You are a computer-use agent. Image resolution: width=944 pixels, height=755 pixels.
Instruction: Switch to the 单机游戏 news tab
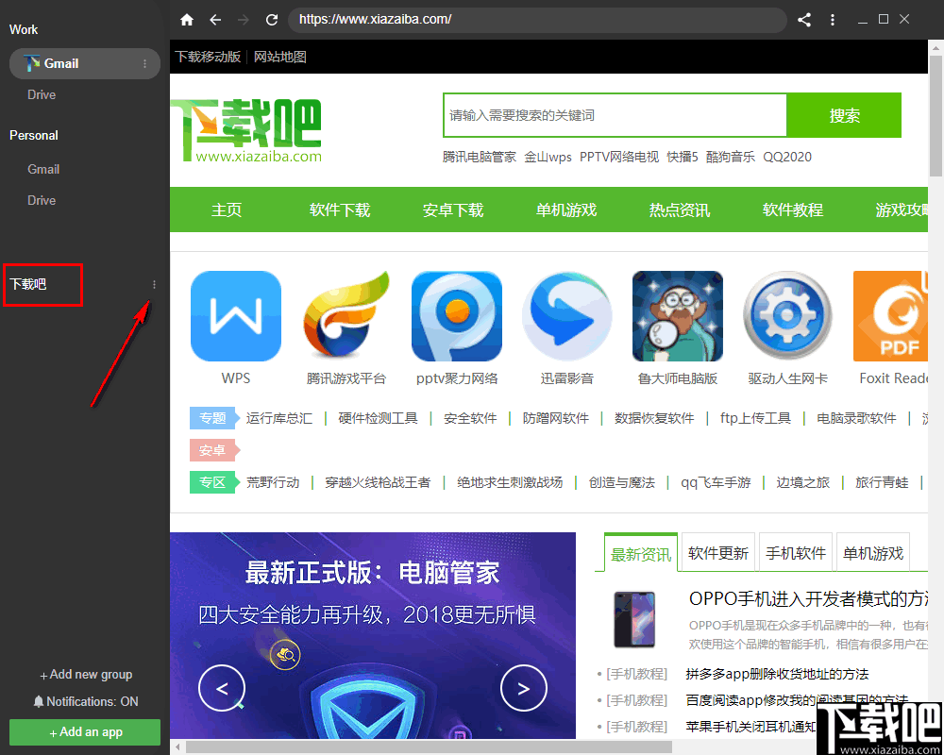pyautogui.click(x=873, y=553)
